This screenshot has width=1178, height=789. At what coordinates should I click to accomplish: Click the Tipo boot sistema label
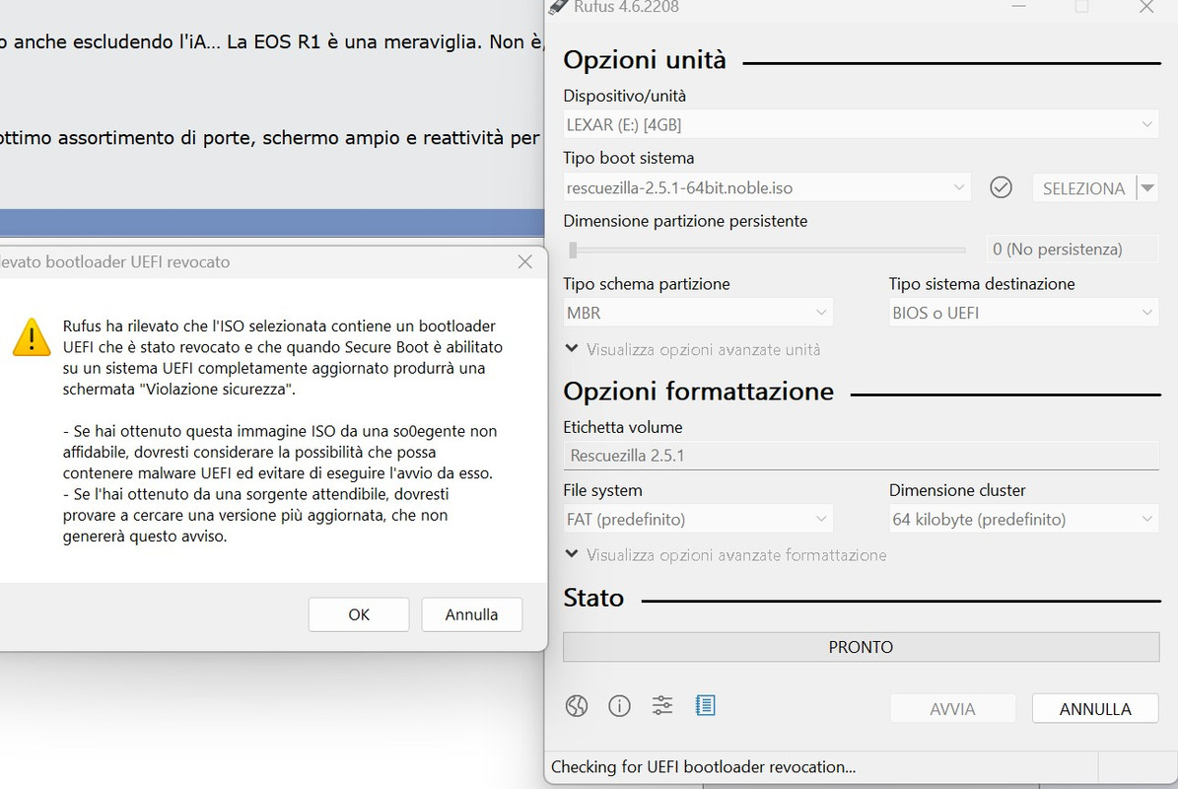tap(629, 158)
